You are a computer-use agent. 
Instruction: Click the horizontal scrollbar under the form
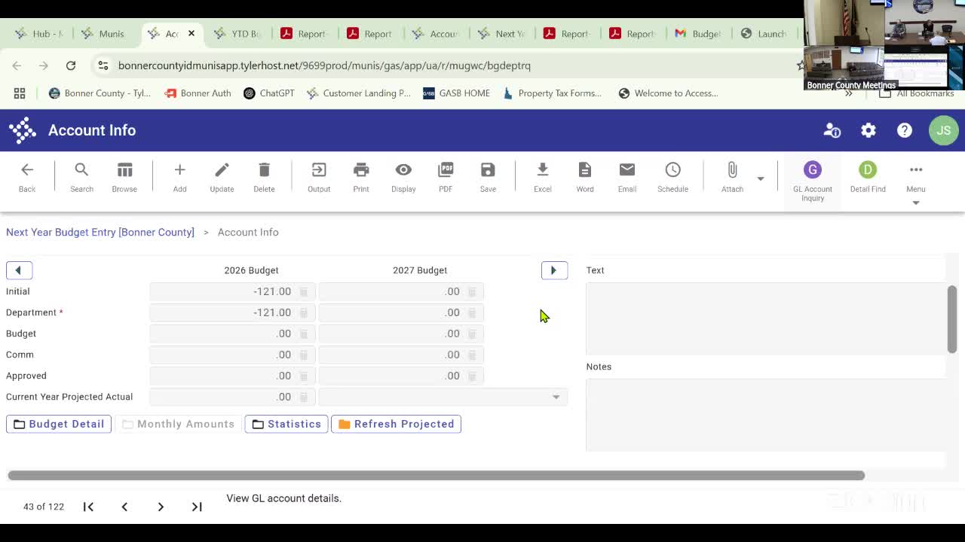click(x=436, y=475)
